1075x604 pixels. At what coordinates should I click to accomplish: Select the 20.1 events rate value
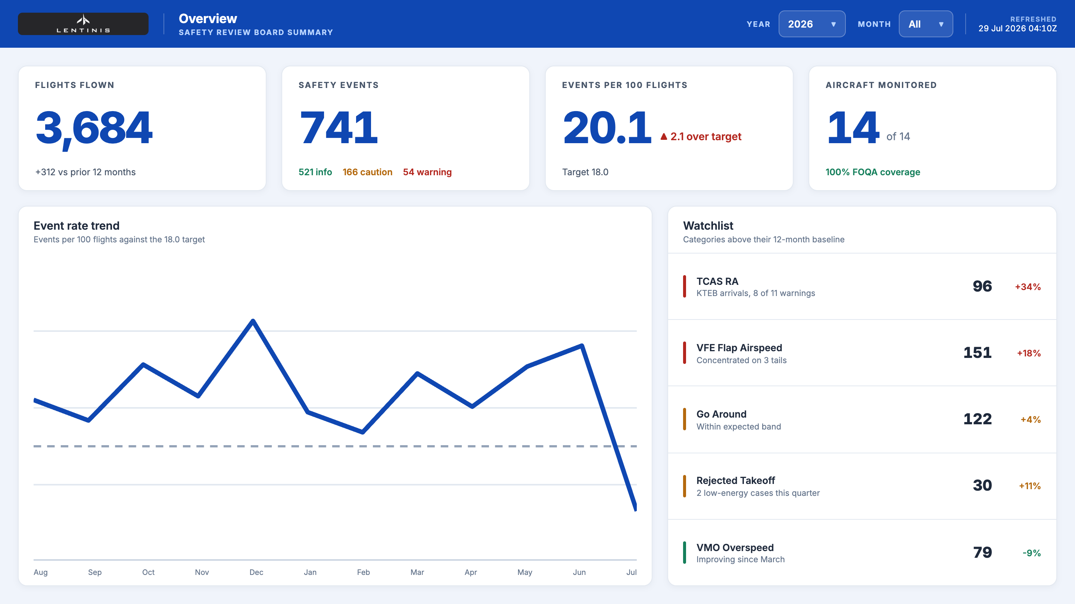[607, 128]
